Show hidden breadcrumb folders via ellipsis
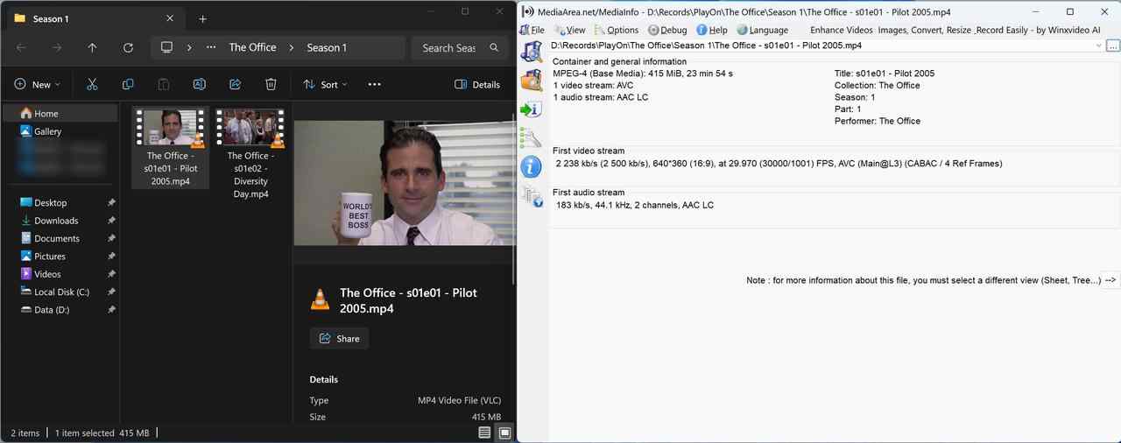This screenshot has height=443, width=1121. click(211, 47)
